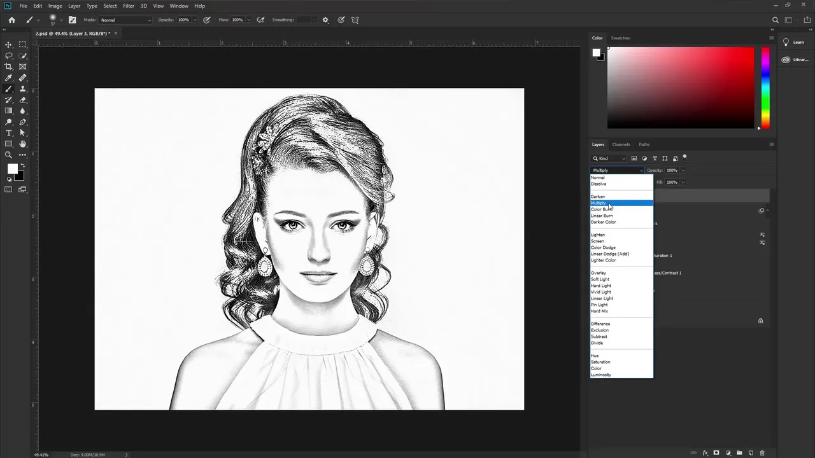The height and width of the screenshot is (458, 815).
Task: Select the Eraser tool
Action: point(23,100)
